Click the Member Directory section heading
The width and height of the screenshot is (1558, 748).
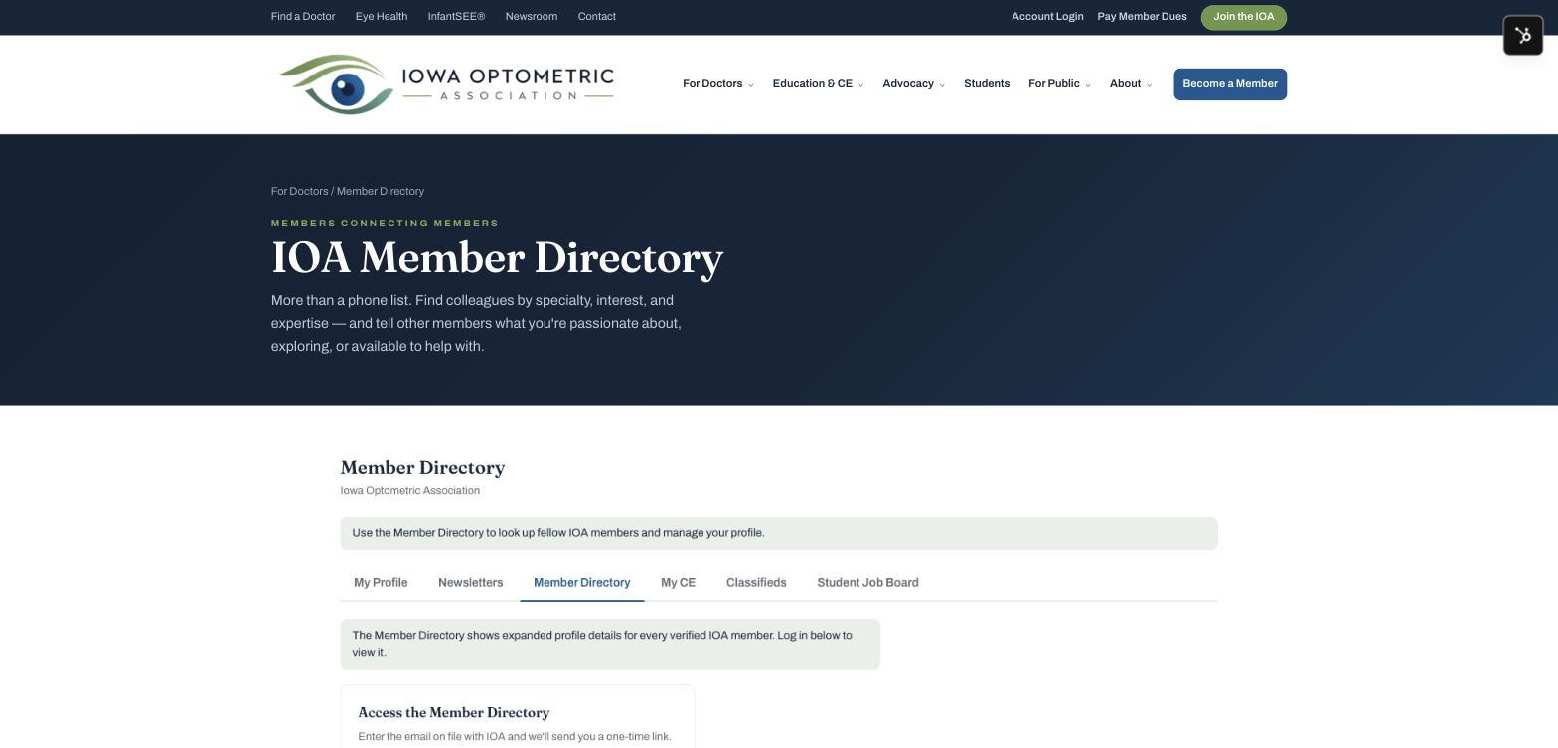(x=422, y=468)
